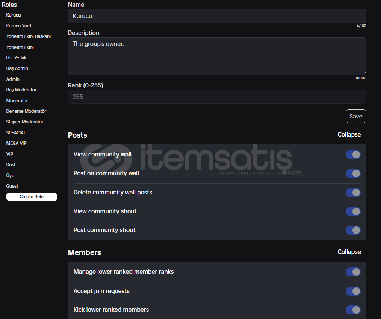The height and width of the screenshot is (319, 381).
Task: Open the SPEACİAL role
Action: tap(16, 133)
